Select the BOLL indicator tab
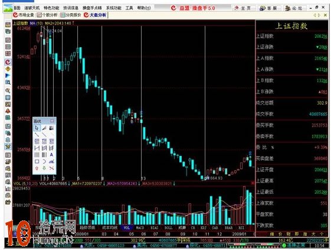The height and width of the screenshot is (250, 331). tap(169, 228)
